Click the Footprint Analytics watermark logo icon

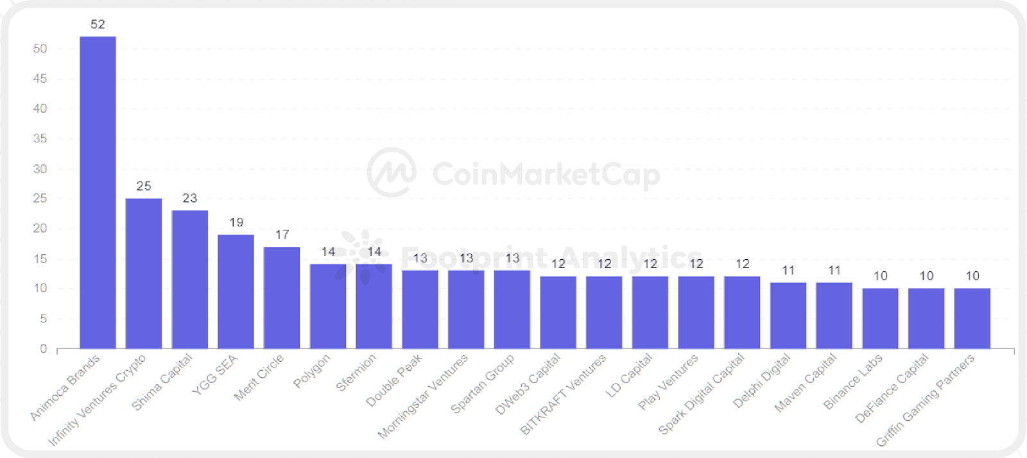point(363,257)
